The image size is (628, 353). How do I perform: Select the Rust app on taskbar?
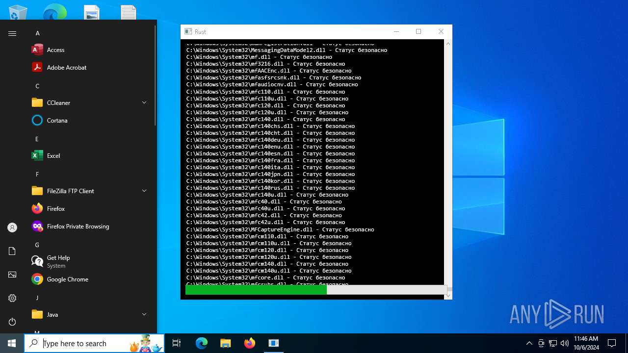(x=273, y=343)
